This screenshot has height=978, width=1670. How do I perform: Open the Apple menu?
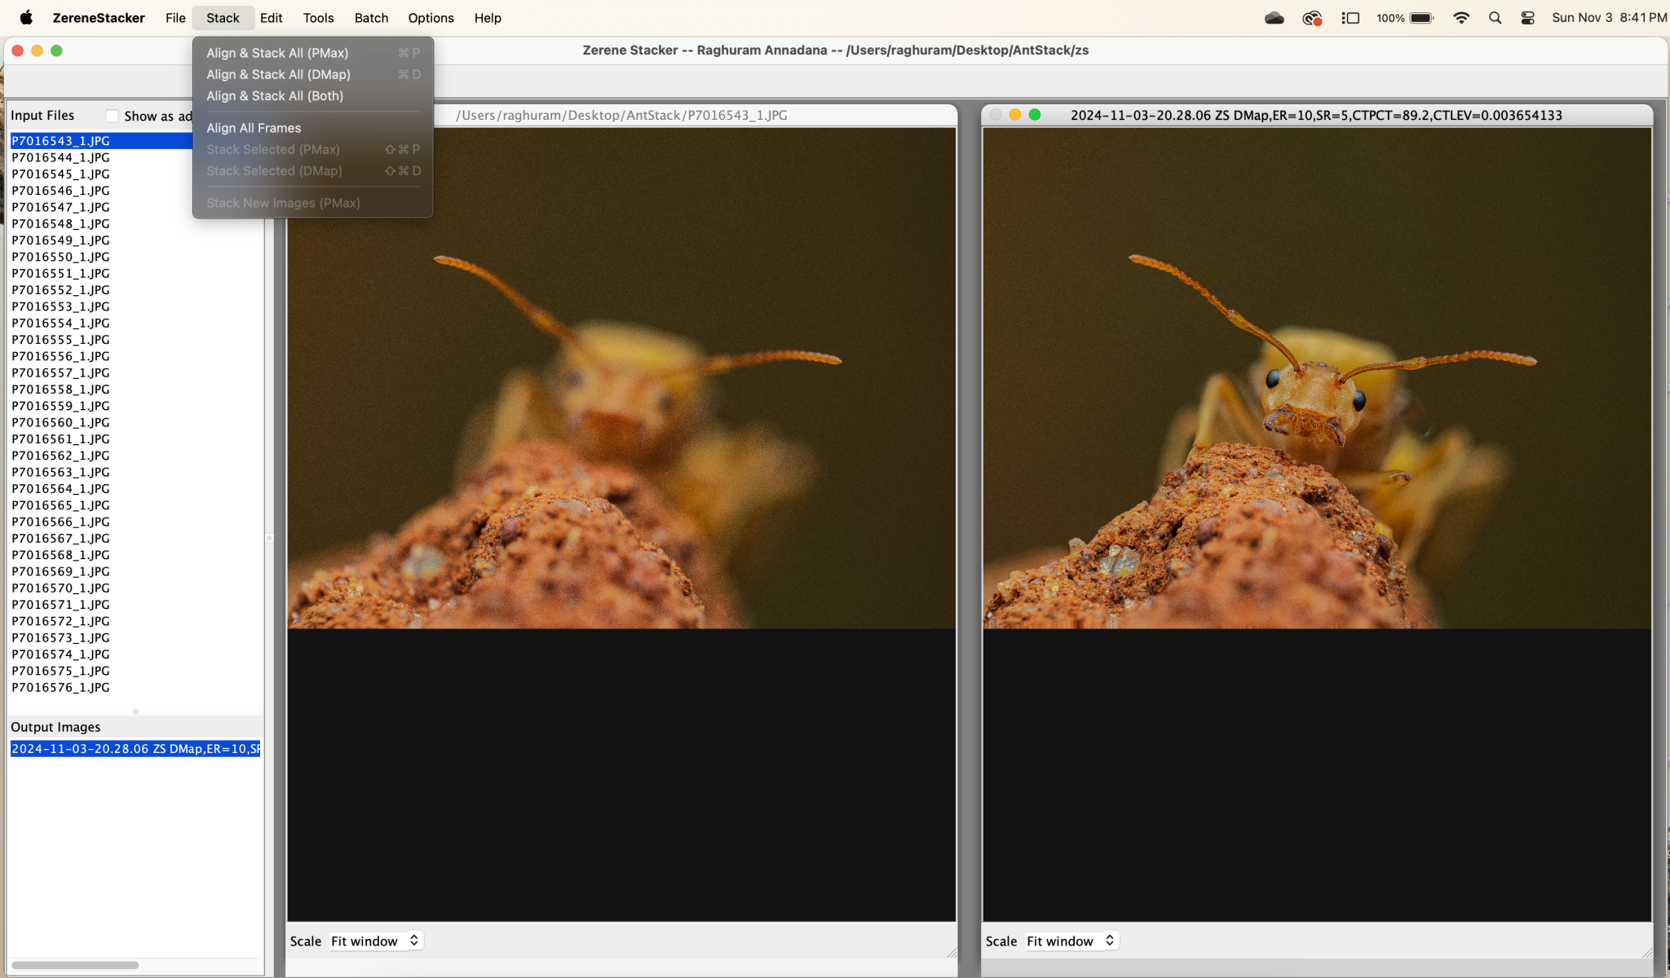(x=25, y=17)
